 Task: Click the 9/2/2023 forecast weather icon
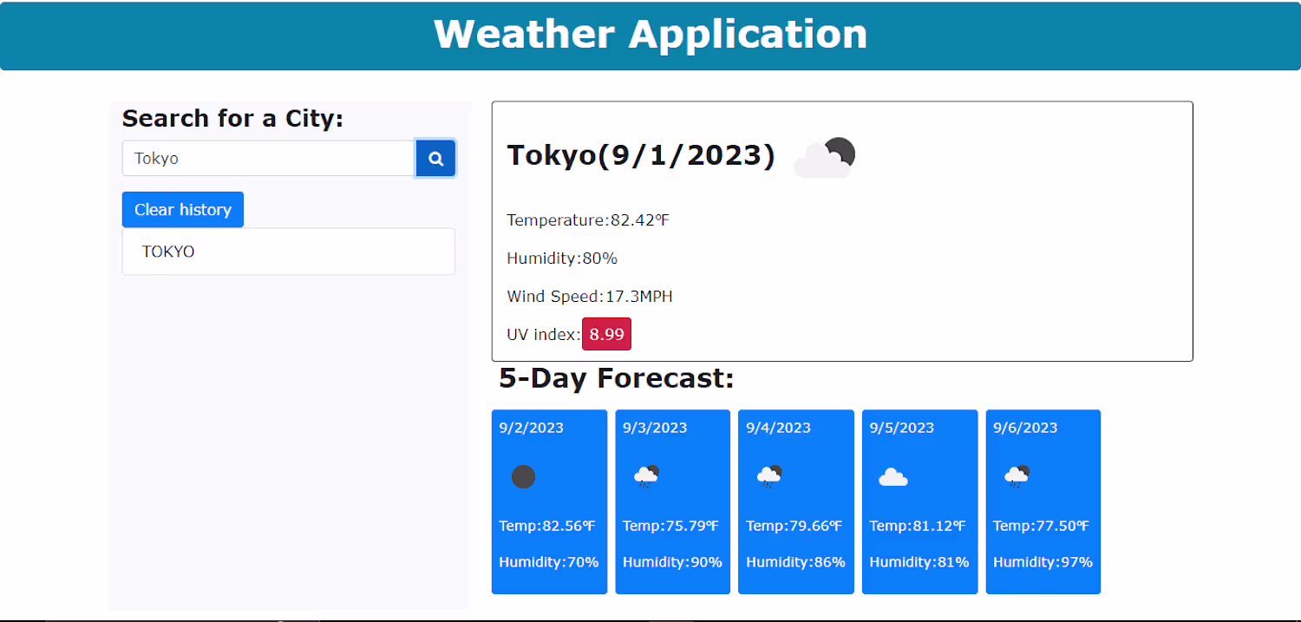click(523, 477)
